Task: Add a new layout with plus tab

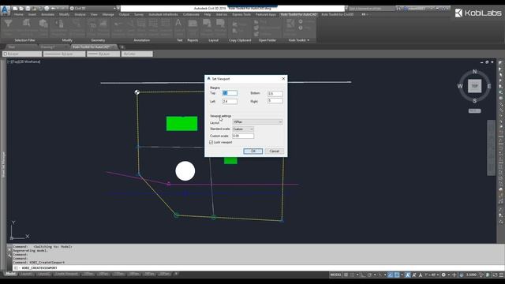Action: [176, 274]
